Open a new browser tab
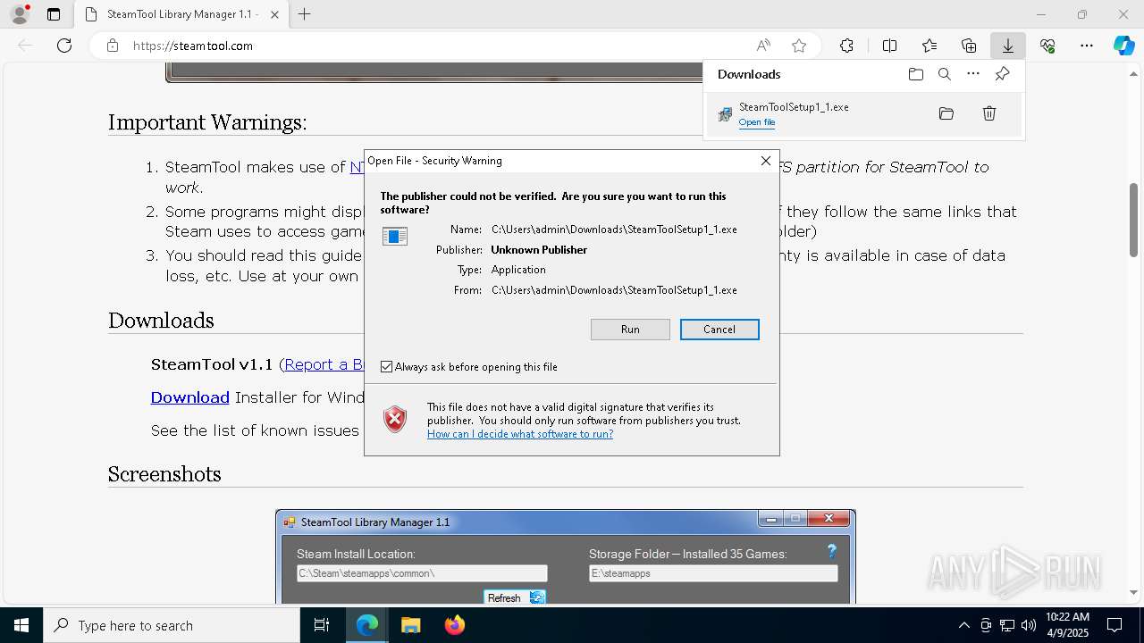The image size is (1144, 643). pos(305,14)
